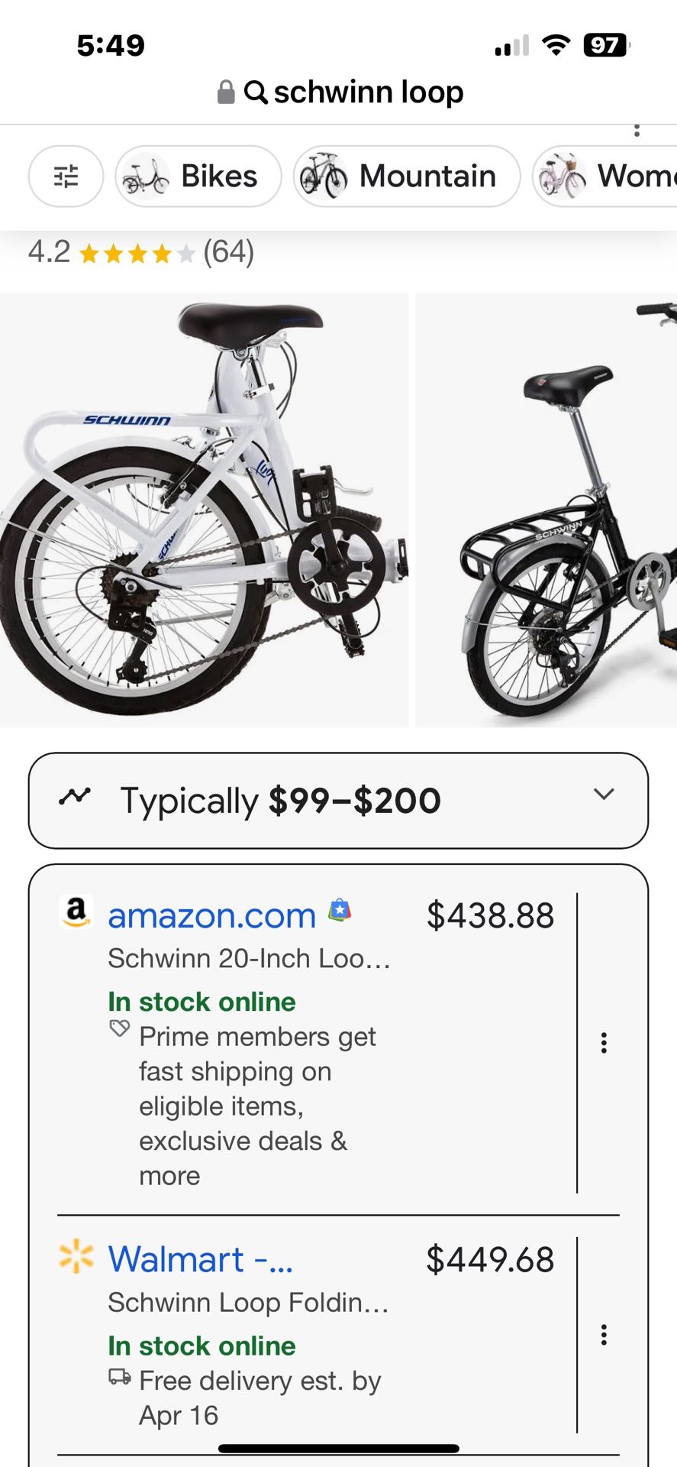The width and height of the screenshot is (677, 1467).
Task: Click the mountain bike icon on Mountain chip
Action: tap(324, 176)
